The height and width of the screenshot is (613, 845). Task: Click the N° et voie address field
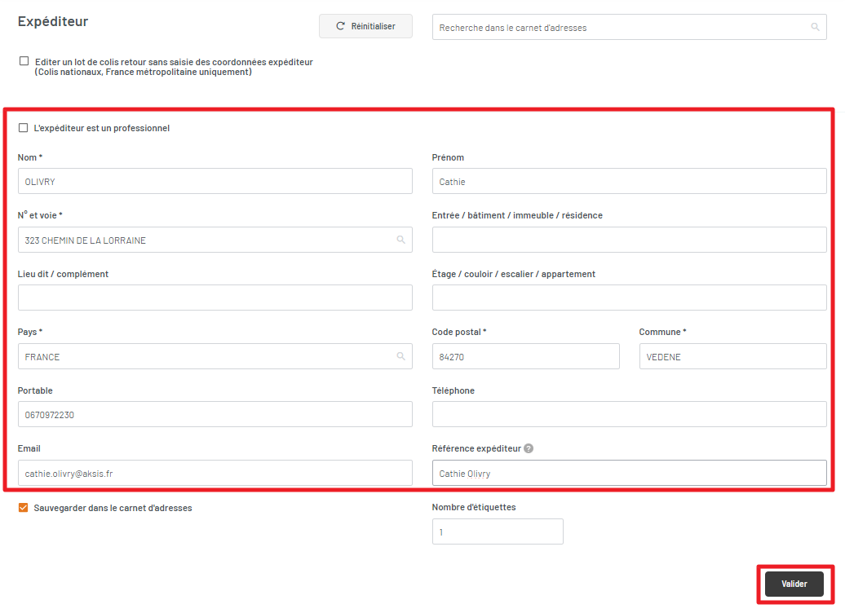(215, 240)
